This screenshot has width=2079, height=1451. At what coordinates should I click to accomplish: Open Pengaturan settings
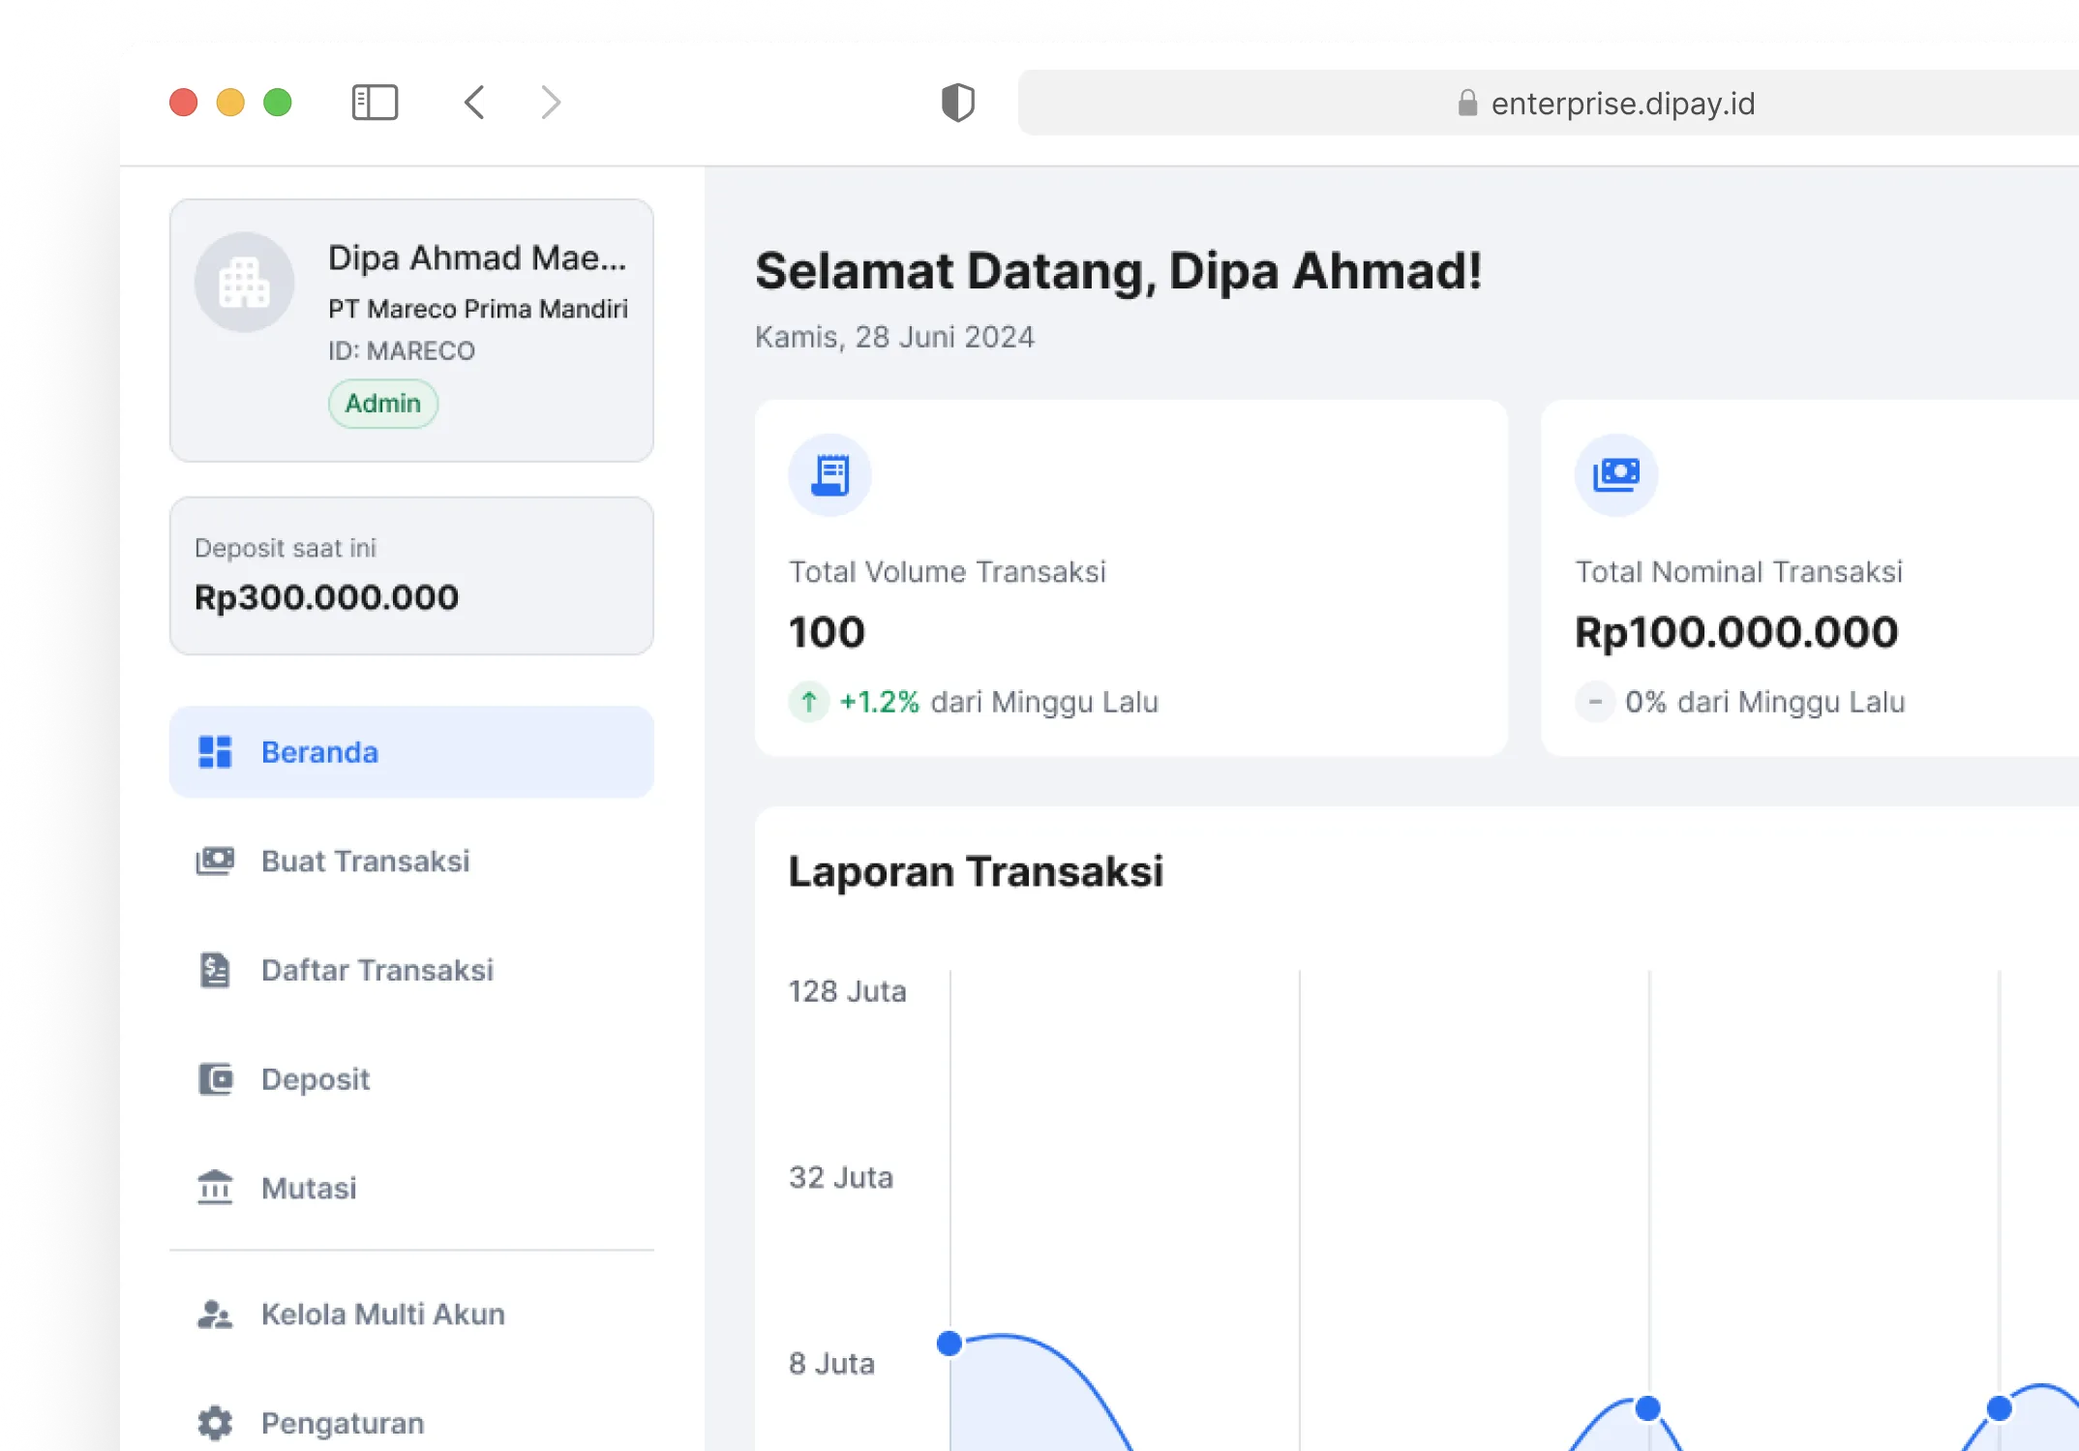411,1423
